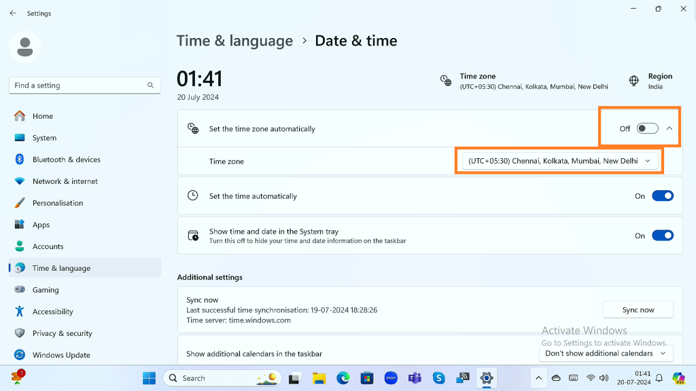Show hidden icons in system tray
This screenshot has width=696, height=391.
pyautogui.click(x=538, y=378)
